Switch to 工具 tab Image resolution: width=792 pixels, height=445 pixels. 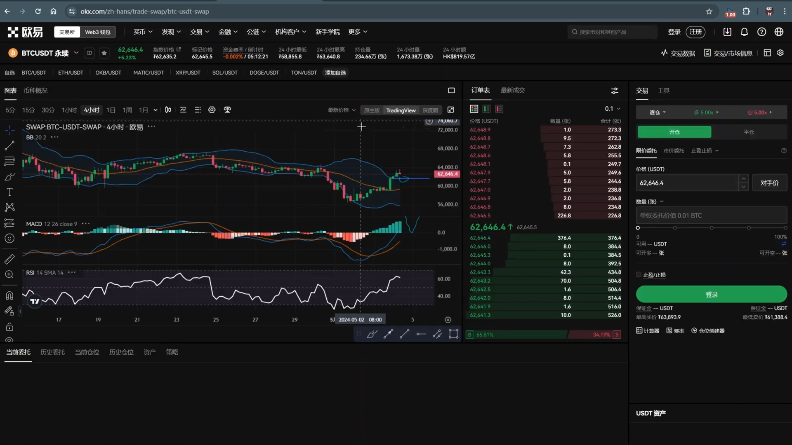coord(663,90)
